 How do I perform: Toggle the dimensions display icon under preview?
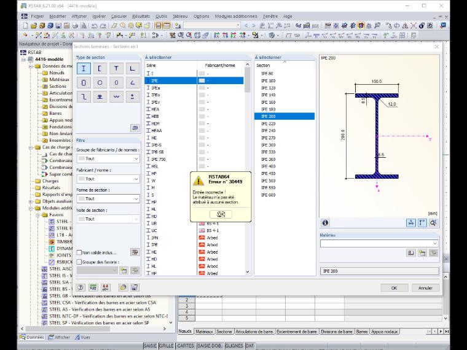[422, 223]
